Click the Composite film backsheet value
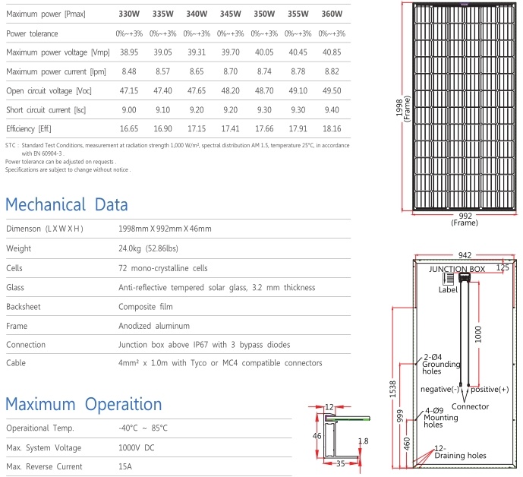Screen dimensions: 523x477 (x=146, y=307)
